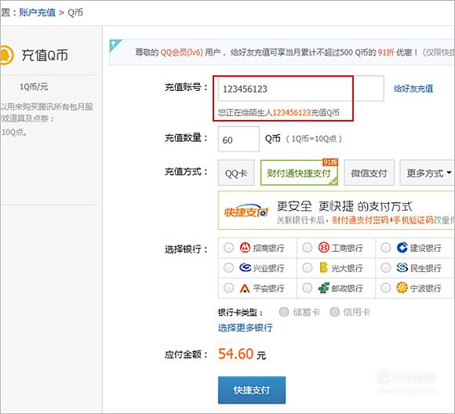Select the 建设银行 radio button
The width and height of the screenshot is (455, 414).
386,248
